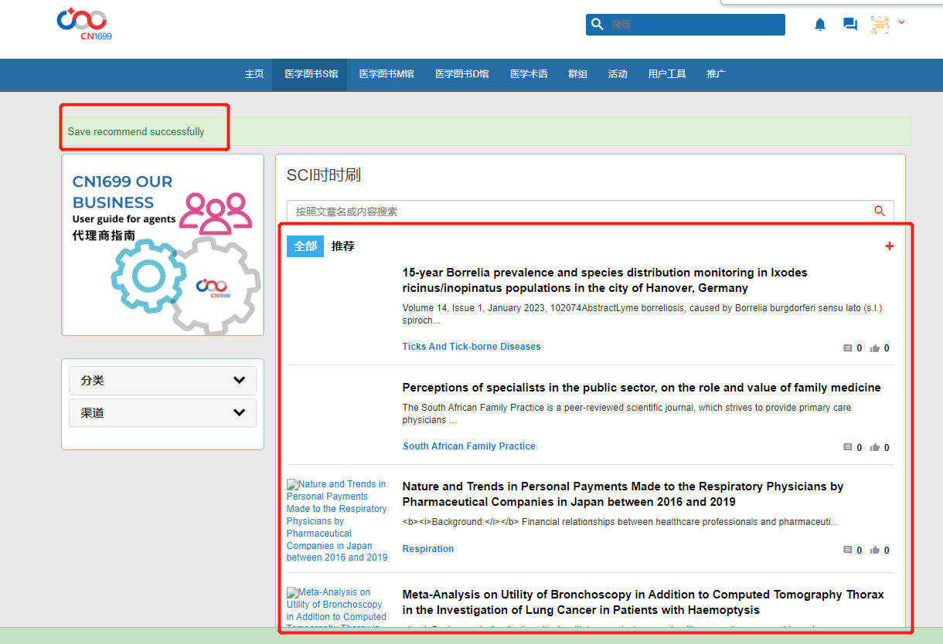This screenshot has width=943, height=644.
Task: Open 医学术语 menu item
Action: (x=529, y=74)
